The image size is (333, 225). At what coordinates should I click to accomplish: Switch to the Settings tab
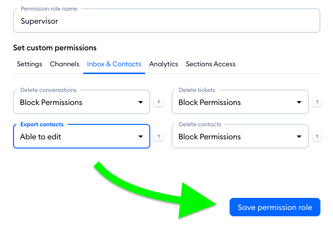click(29, 64)
